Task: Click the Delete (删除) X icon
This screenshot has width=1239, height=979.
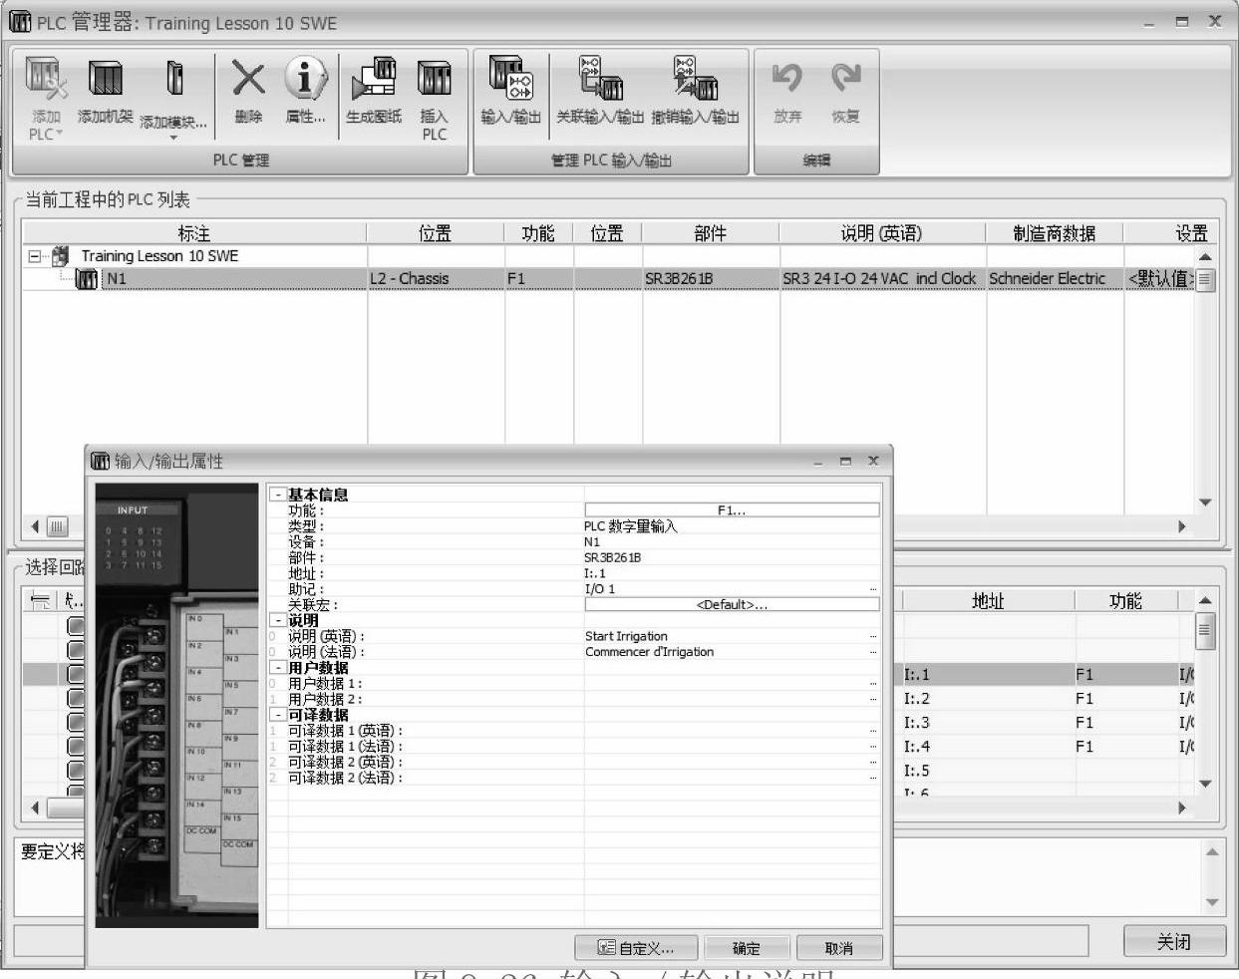Action: (x=248, y=79)
